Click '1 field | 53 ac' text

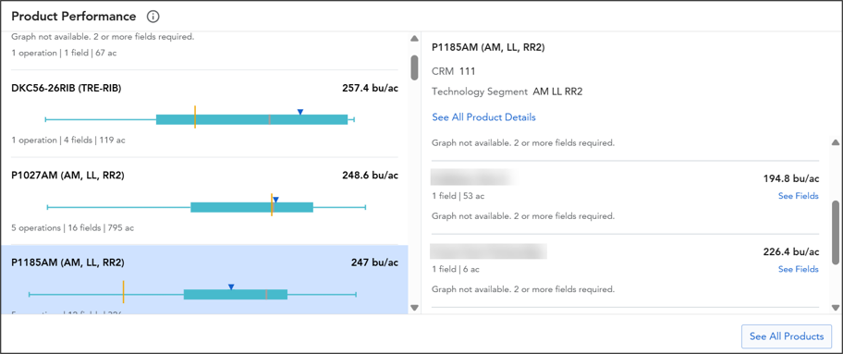pos(458,196)
